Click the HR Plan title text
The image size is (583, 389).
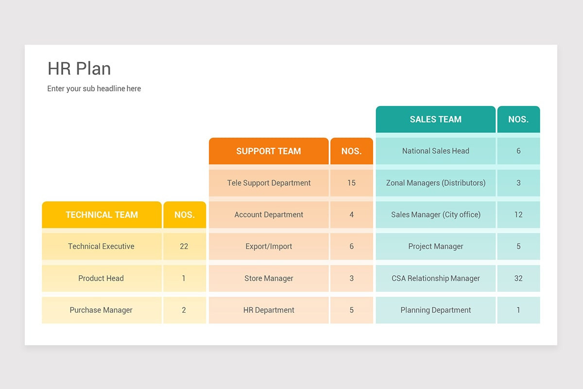pos(79,69)
